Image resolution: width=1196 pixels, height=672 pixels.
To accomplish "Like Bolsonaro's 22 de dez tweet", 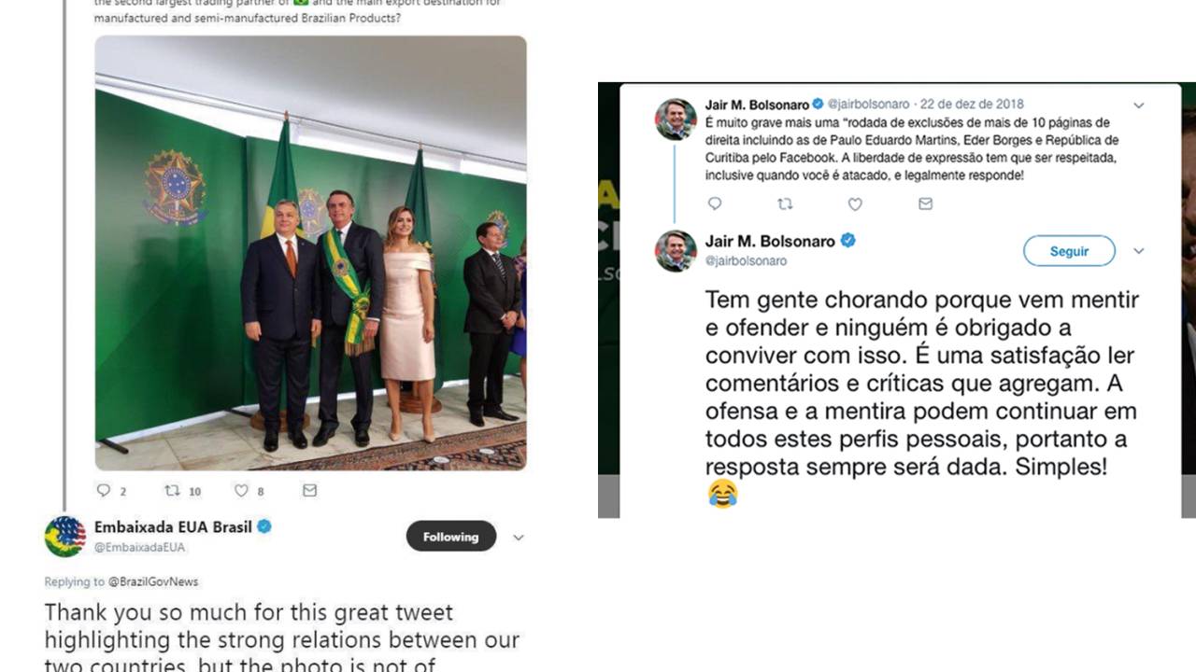I will (x=855, y=203).
